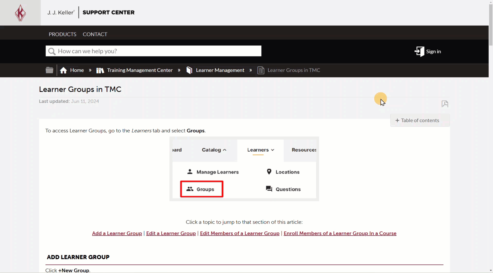Viewport: 493px width, 273px height.
Task: Open Edit Members of a Learner Group link
Action: [x=240, y=233]
